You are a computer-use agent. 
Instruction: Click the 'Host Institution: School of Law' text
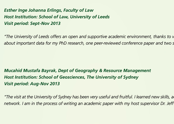click(x=37, y=17)
